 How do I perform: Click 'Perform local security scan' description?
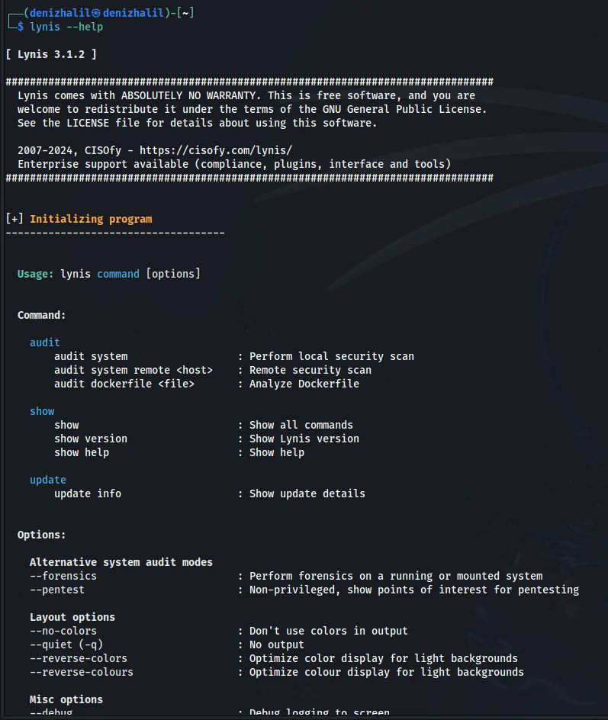[x=332, y=357]
